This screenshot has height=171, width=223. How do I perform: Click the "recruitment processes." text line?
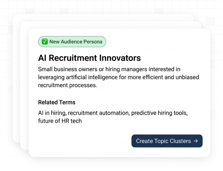point(68,85)
